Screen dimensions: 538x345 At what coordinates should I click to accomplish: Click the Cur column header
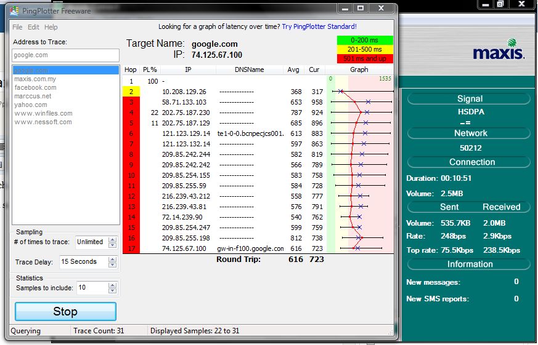314,69
